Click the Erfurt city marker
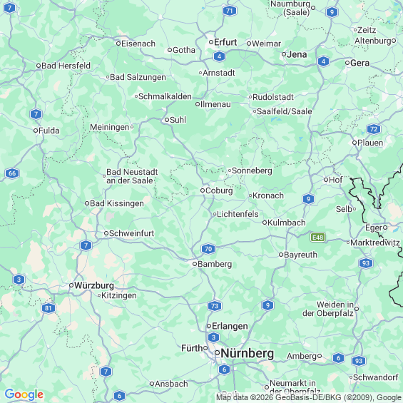 pyautogui.click(x=211, y=42)
